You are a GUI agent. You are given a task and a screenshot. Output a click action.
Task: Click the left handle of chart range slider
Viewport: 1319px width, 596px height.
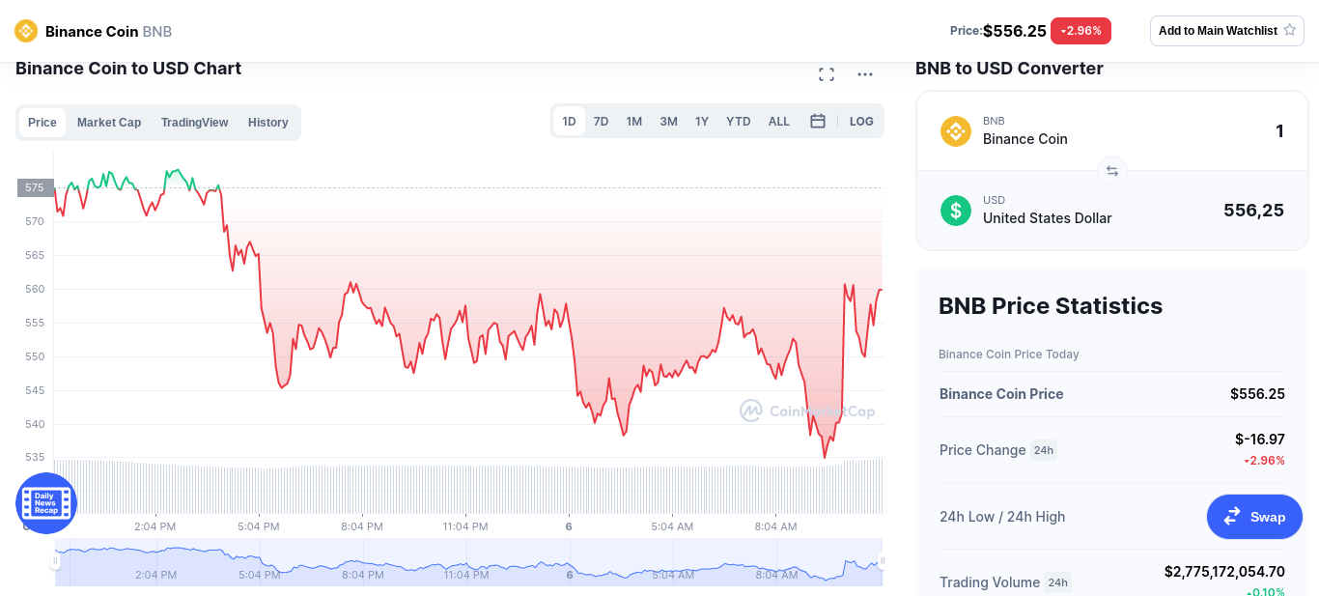tap(55, 560)
